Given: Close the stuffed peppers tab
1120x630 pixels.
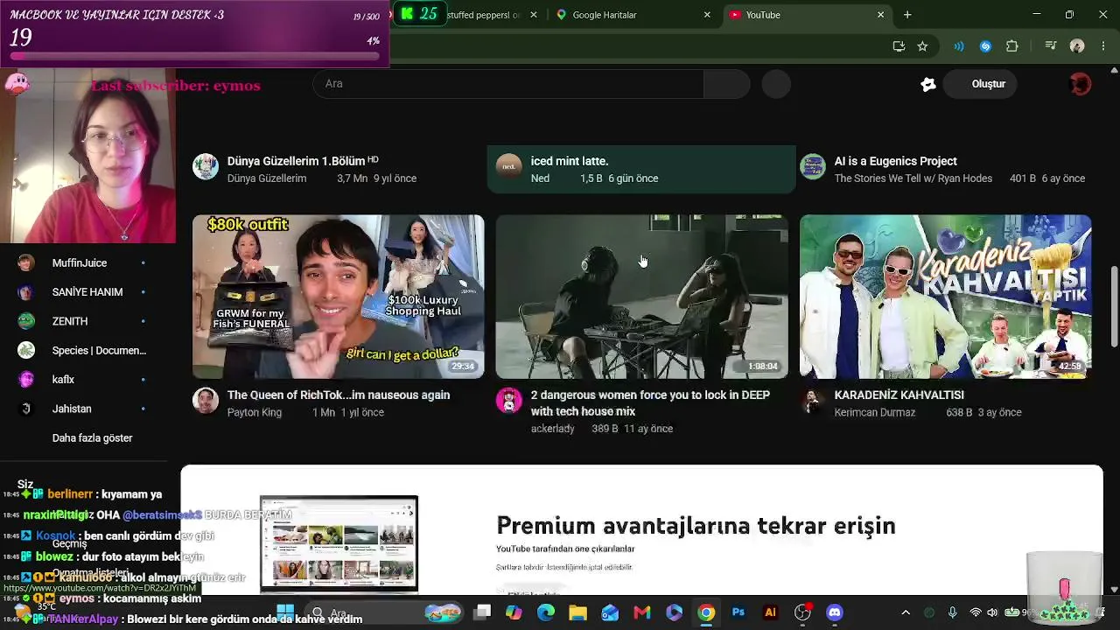Looking at the screenshot, I should tap(533, 15).
